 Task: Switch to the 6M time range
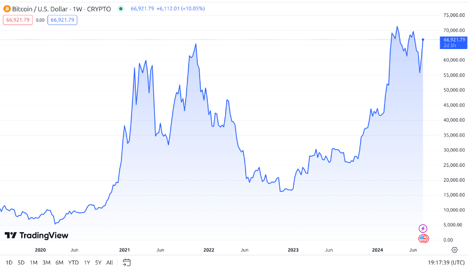[x=59, y=262]
